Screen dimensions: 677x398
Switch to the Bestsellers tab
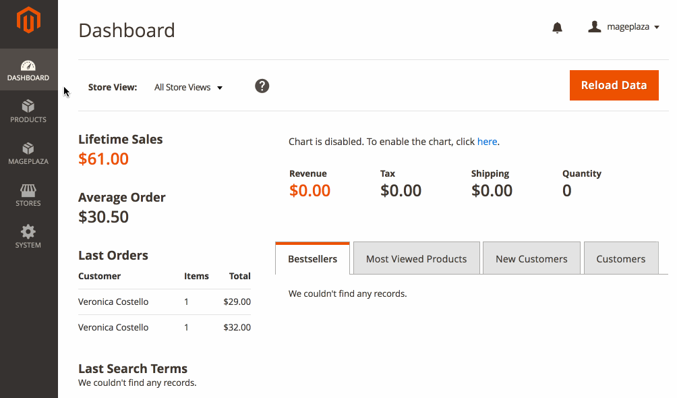(x=313, y=258)
